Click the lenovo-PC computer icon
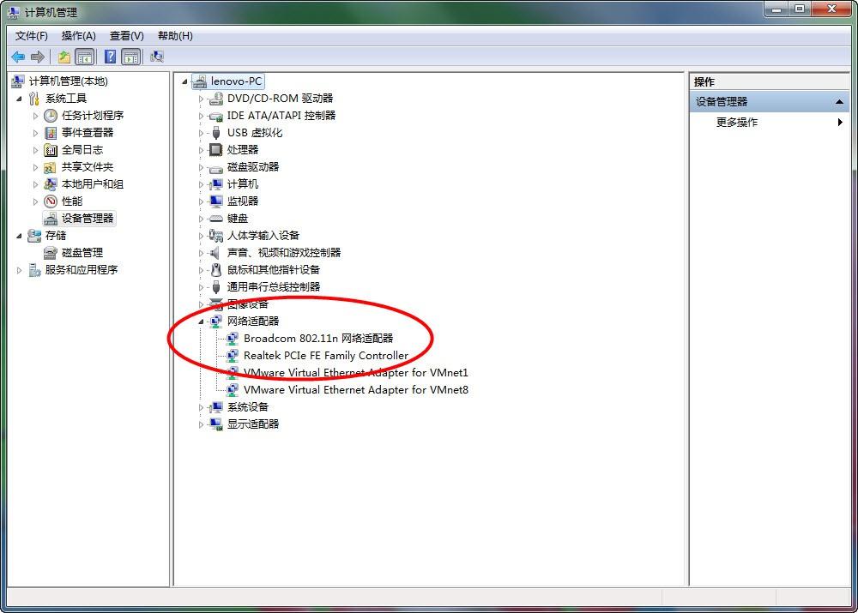Screen dimensions: 858x613 tap(200, 81)
